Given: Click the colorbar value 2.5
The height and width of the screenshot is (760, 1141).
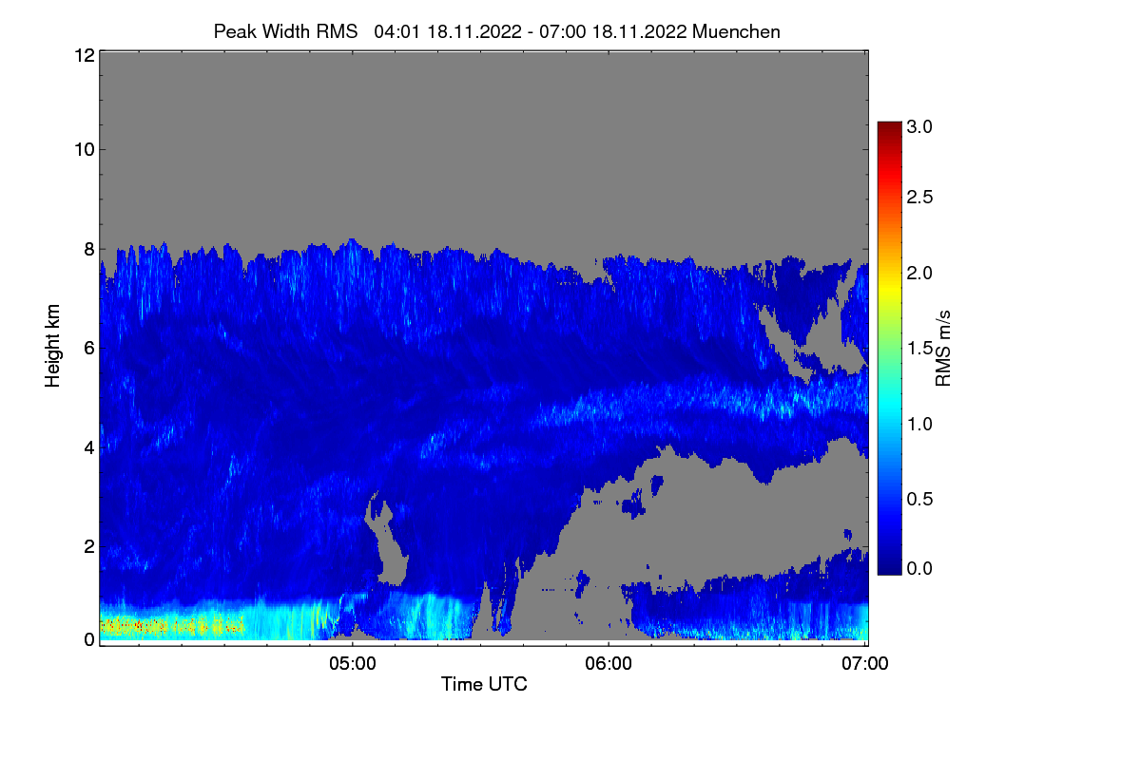Looking at the screenshot, I should coord(921,198).
